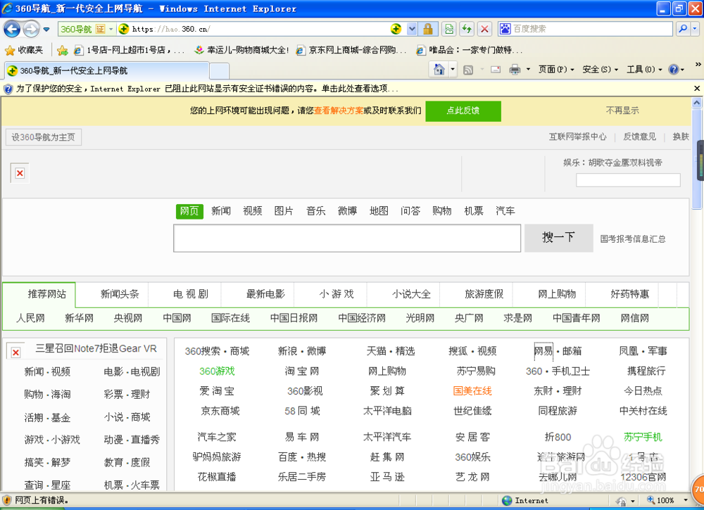Open the 苏宁手机 green link
The width and height of the screenshot is (704, 510).
(x=643, y=437)
